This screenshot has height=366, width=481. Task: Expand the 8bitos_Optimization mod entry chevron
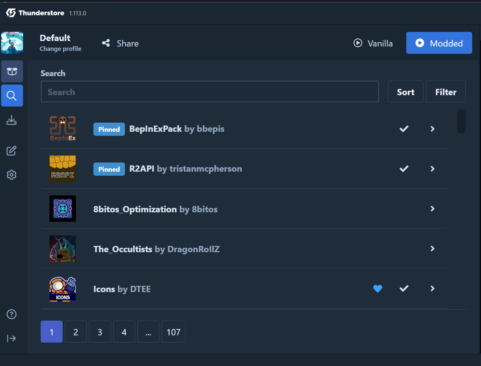click(433, 209)
